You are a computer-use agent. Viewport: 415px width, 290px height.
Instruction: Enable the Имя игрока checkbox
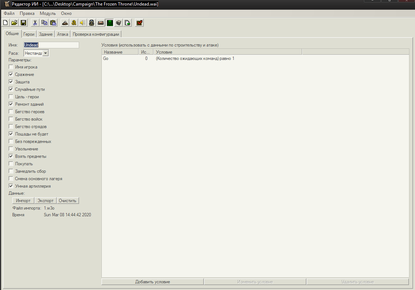tap(11, 67)
